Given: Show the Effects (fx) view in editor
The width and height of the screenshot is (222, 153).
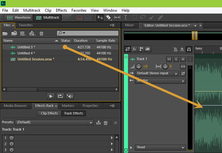Looking at the screenshot, I should [x=134, y=49].
